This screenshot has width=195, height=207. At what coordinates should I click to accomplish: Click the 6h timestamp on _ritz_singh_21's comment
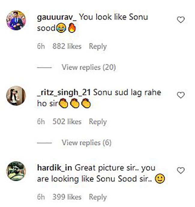pos(41,122)
